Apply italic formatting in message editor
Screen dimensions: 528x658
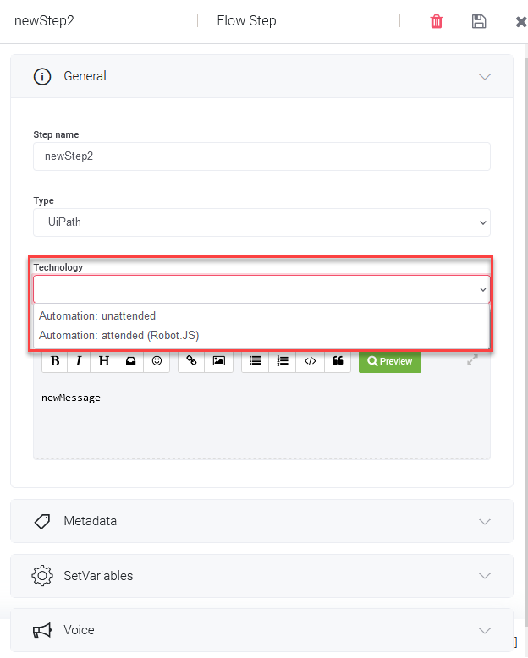[x=79, y=361]
